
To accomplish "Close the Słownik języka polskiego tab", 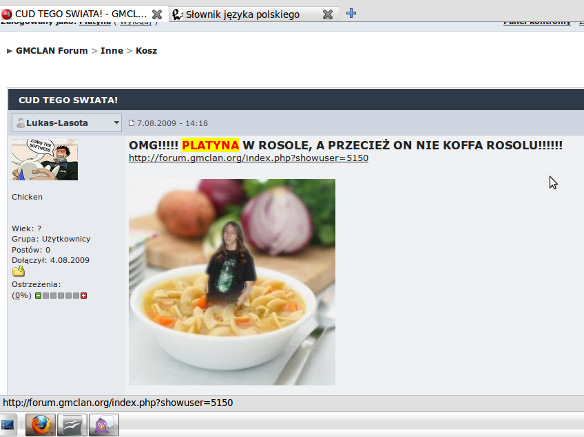I will [x=328, y=14].
